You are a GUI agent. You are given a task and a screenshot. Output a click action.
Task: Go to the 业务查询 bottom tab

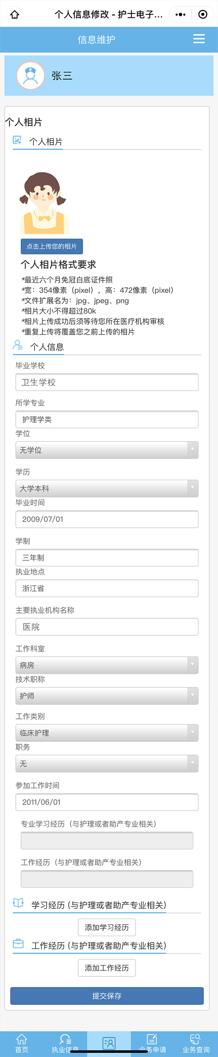196,1043
